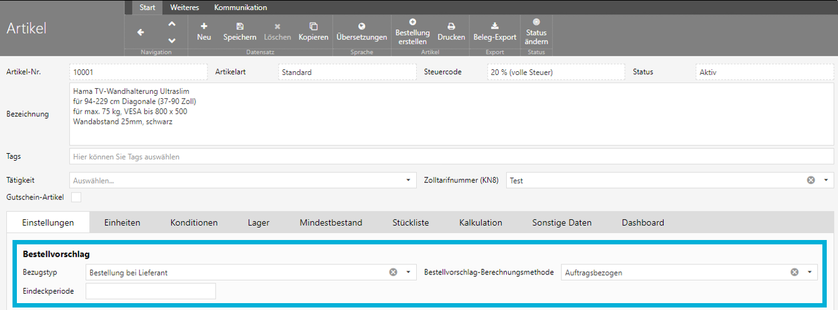Image resolution: width=838 pixels, height=310 pixels.
Task: Expand the Zolltarifnummer (KN8) dropdown arrow
Action: 825,180
